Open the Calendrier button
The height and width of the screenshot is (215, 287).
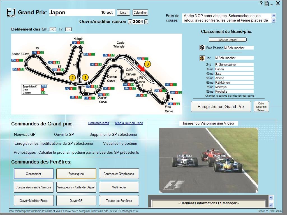tap(140, 13)
